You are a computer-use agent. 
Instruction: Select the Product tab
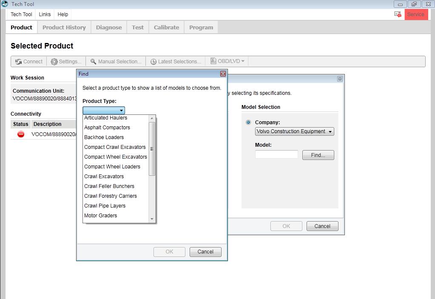(21, 28)
